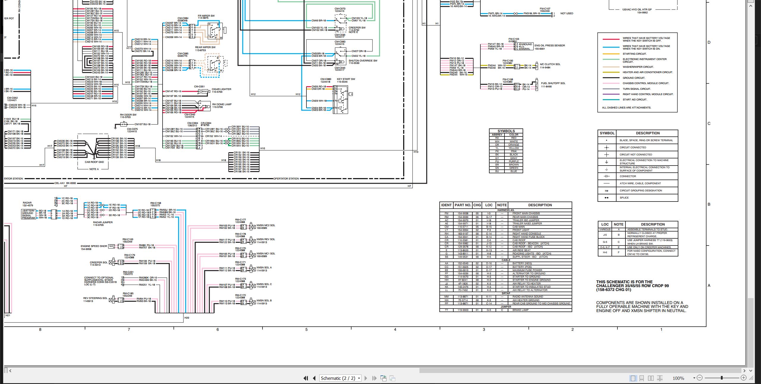Viewport: 761px width, 384px height.
Task: Click the KEY START SW label
Action: (x=346, y=79)
